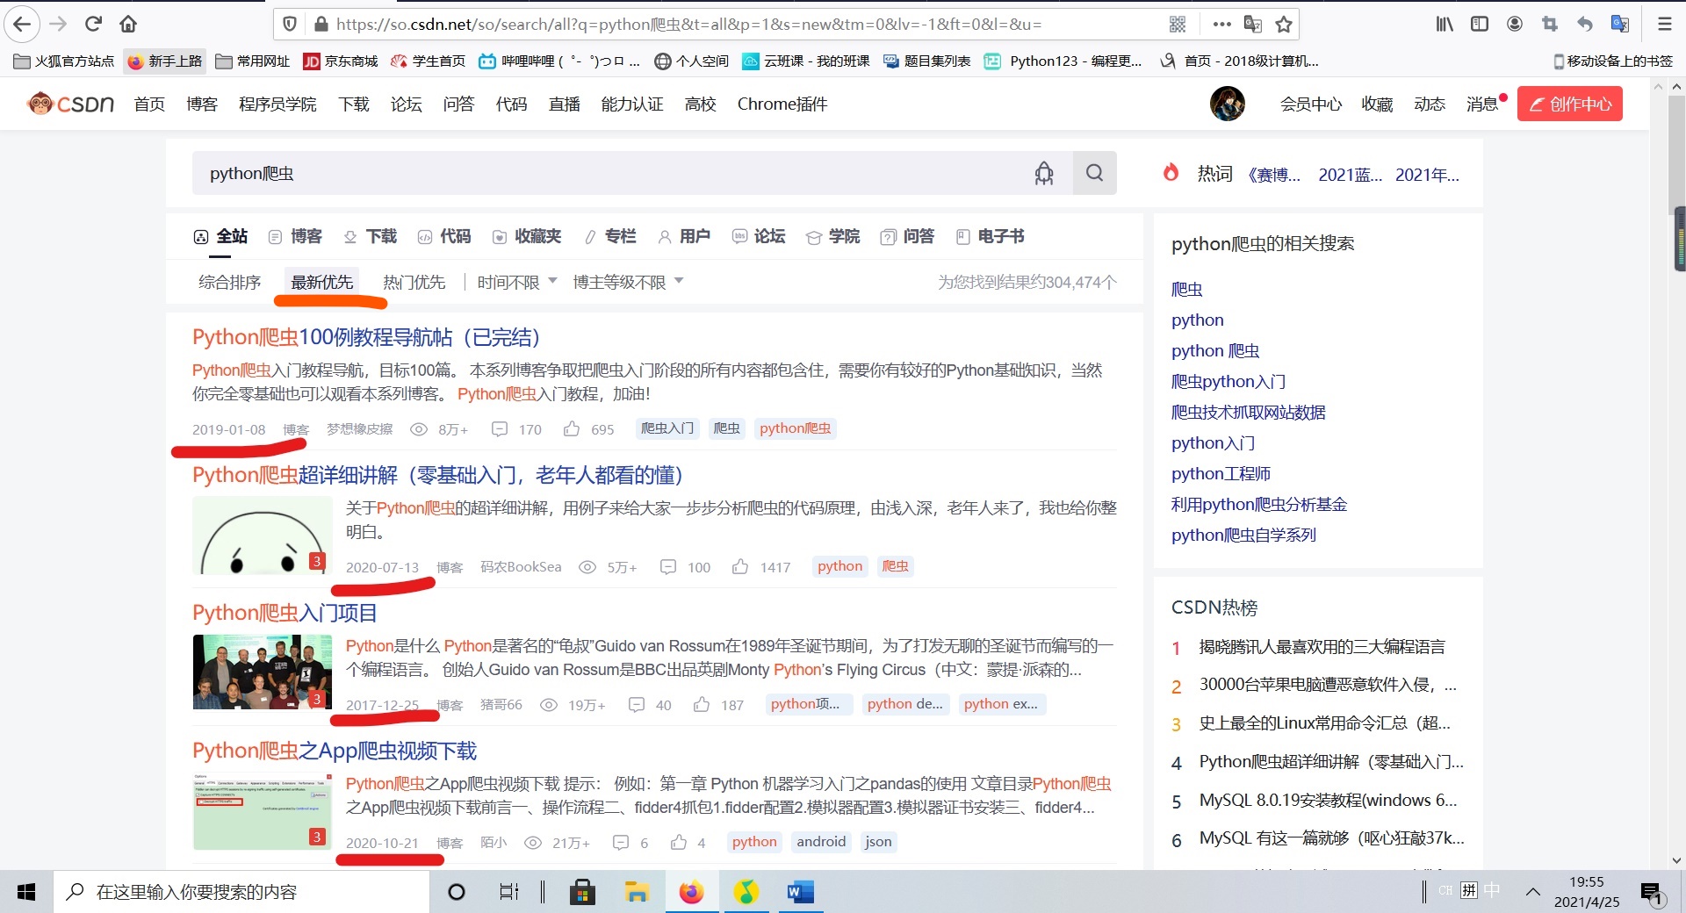This screenshot has width=1686, height=913.
Task: Switch to the 博客 search tab
Action: coord(295,236)
